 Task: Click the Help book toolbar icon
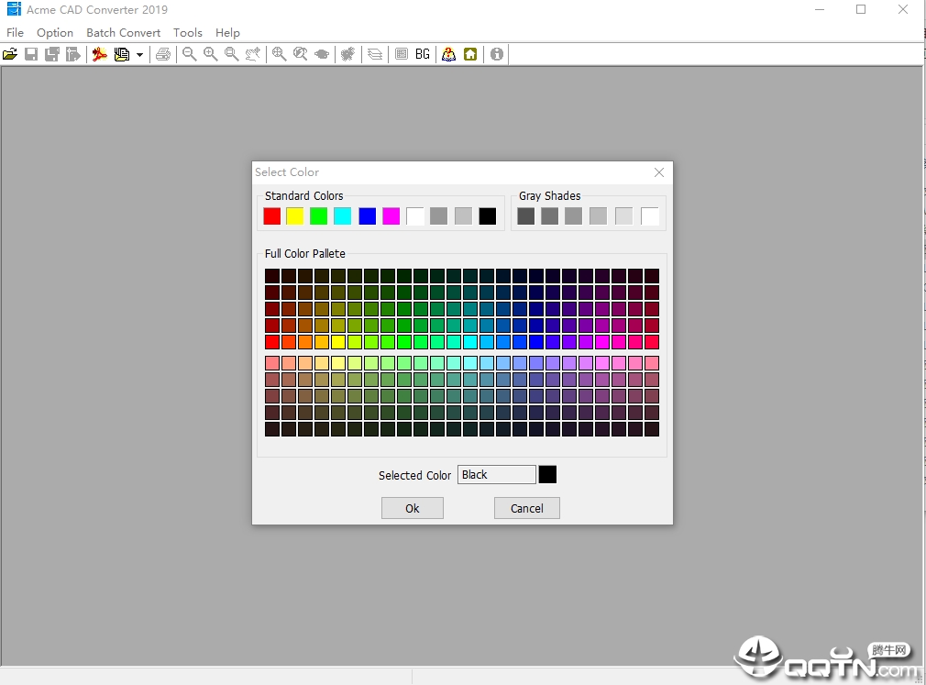[449, 54]
